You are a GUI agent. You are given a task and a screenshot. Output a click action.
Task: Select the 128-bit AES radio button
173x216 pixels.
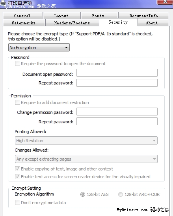point(83,194)
